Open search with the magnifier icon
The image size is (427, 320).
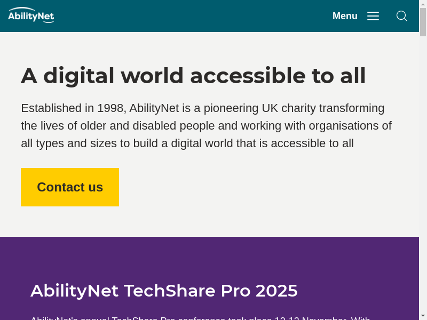click(x=402, y=16)
